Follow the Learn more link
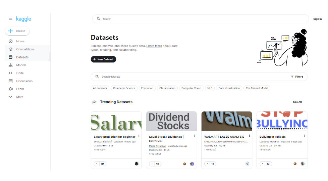The width and height of the screenshot is (328, 181). coord(154,46)
